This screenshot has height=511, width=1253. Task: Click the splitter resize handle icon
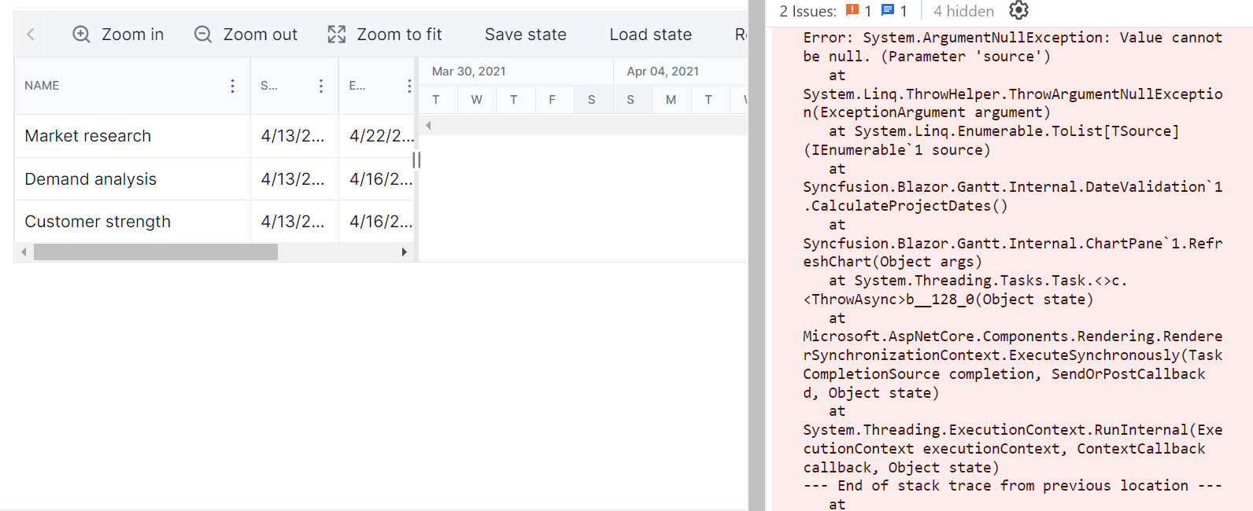pos(416,160)
